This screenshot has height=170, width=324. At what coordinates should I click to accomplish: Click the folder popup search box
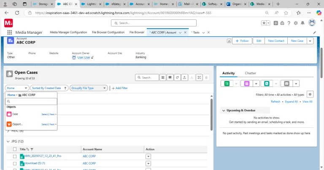click(31, 101)
